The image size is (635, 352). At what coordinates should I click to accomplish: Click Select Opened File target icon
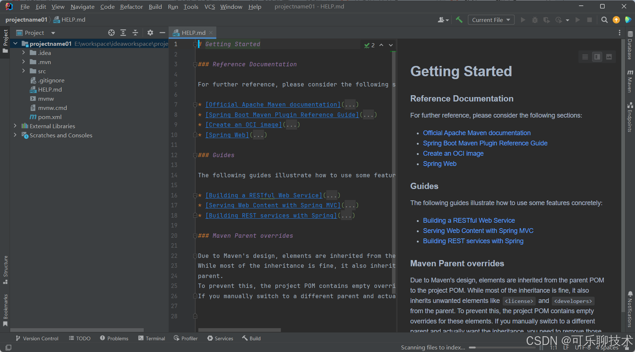pyautogui.click(x=111, y=33)
